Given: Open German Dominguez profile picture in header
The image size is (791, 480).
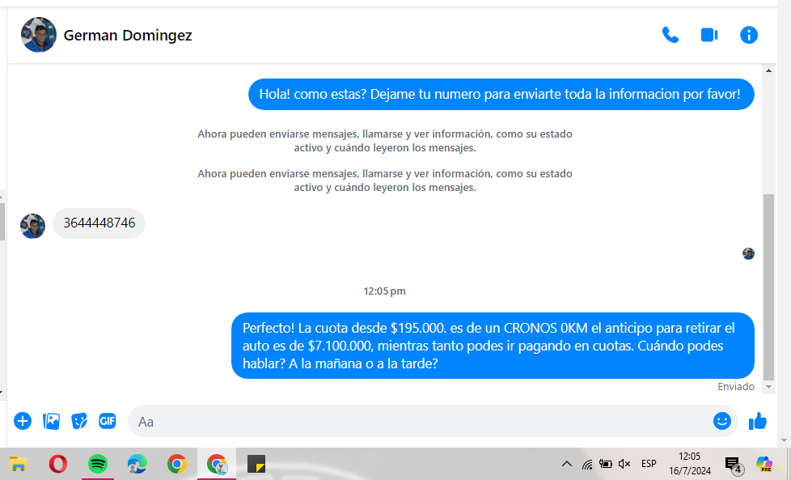Looking at the screenshot, I should click(x=39, y=35).
